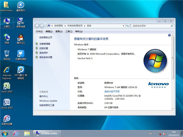Expand the address bar history dropdown
183x137 pixels.
pyautogui.click(x=124, y=26)
